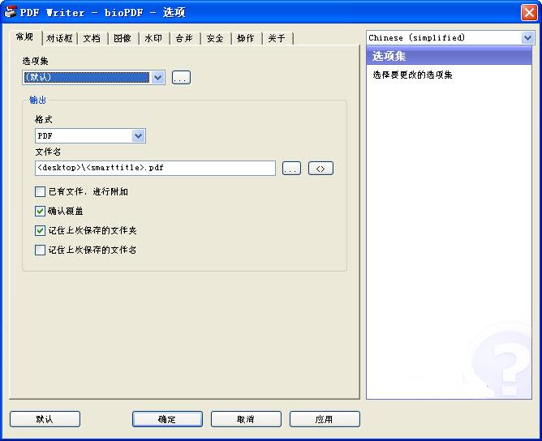The height and width of the screenshot is (441, 542).
Task: Switch to the 图像 tab
Action: pos(123,38)
